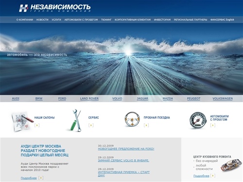The height and width of the screenshot is (182, 243).
Task: Click Центр кузовного ремонта heading
Action: [212, 157]
